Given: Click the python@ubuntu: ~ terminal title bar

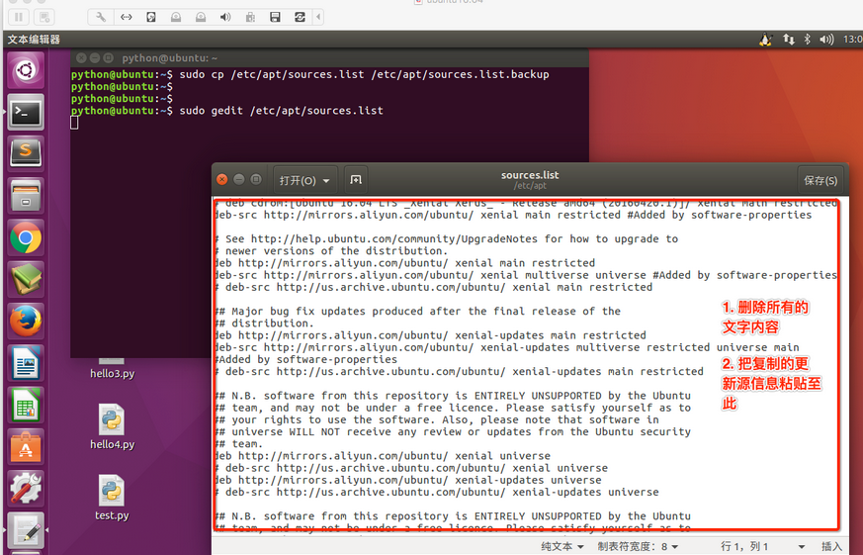Looking at the screenshot, I should point(329,57).
